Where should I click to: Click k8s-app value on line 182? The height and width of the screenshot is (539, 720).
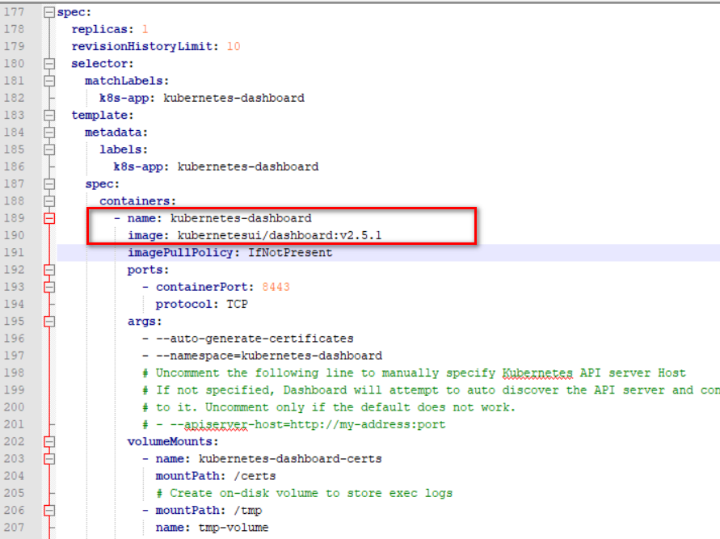(234, 99)
